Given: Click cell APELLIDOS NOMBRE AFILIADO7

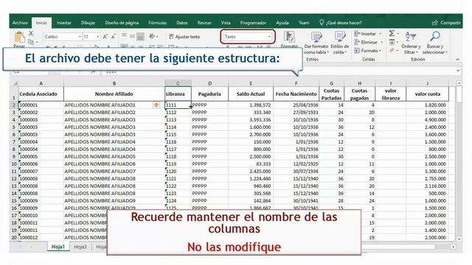Looking at the screenshot, I should pyautogui.click(x=114, y=172).
